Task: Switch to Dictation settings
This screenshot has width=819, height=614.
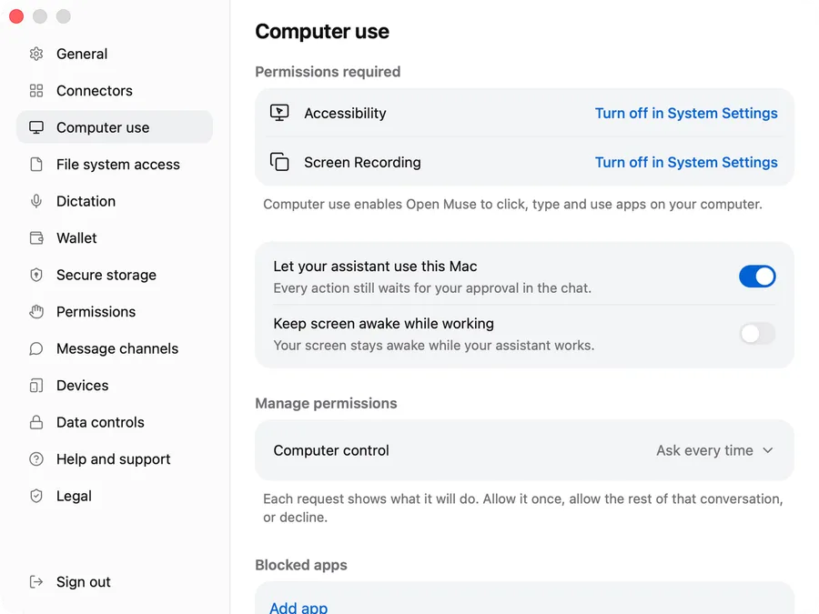Action: (115, 201)
